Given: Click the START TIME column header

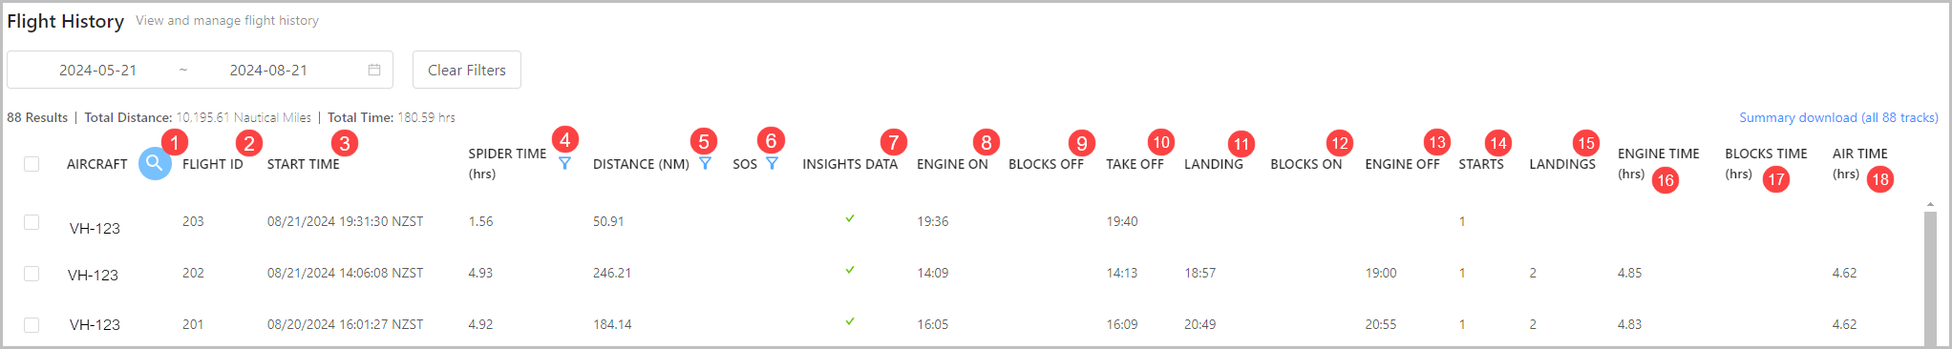Looking at the screenshot, I should [304, 164].
